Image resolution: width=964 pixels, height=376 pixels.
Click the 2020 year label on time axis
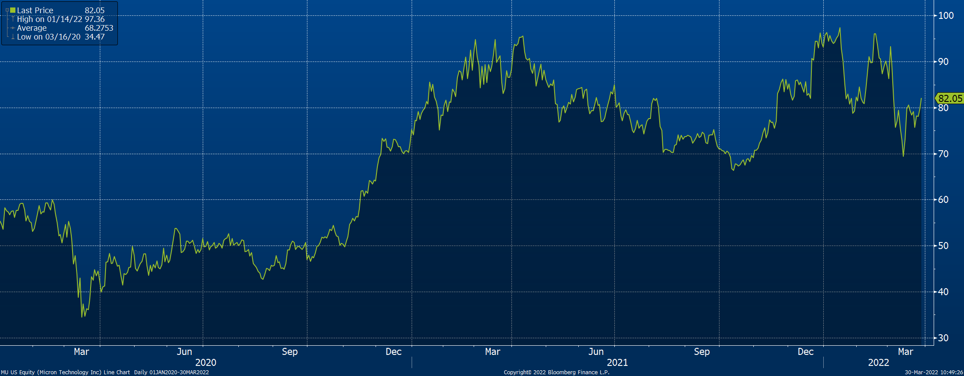tap(206, 362)
